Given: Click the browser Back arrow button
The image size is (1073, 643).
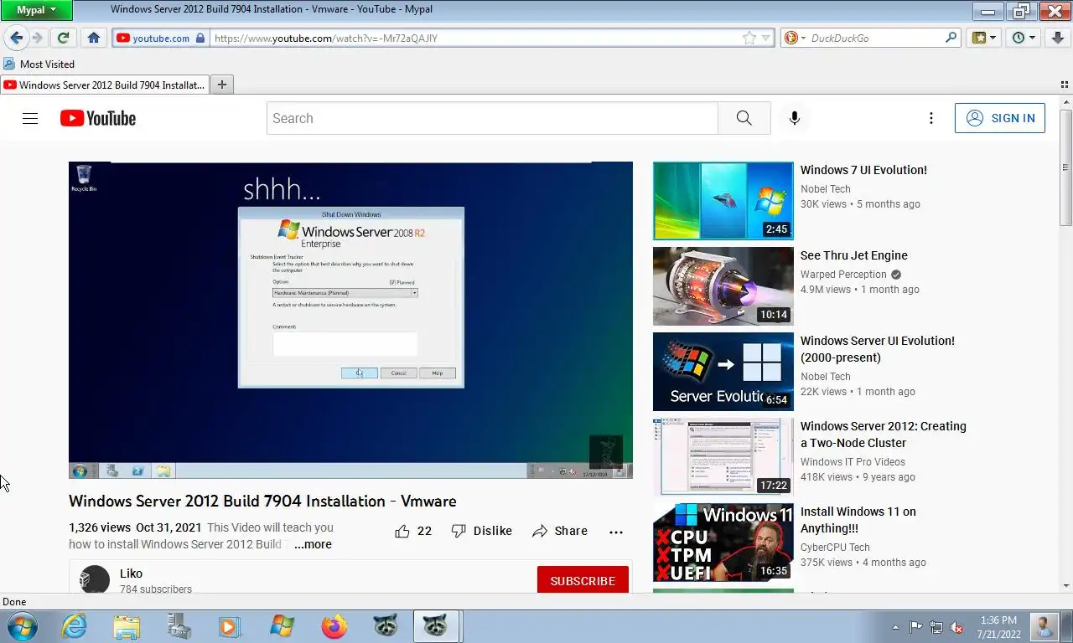Looking at the screenshot, I should tap(16, 38).
